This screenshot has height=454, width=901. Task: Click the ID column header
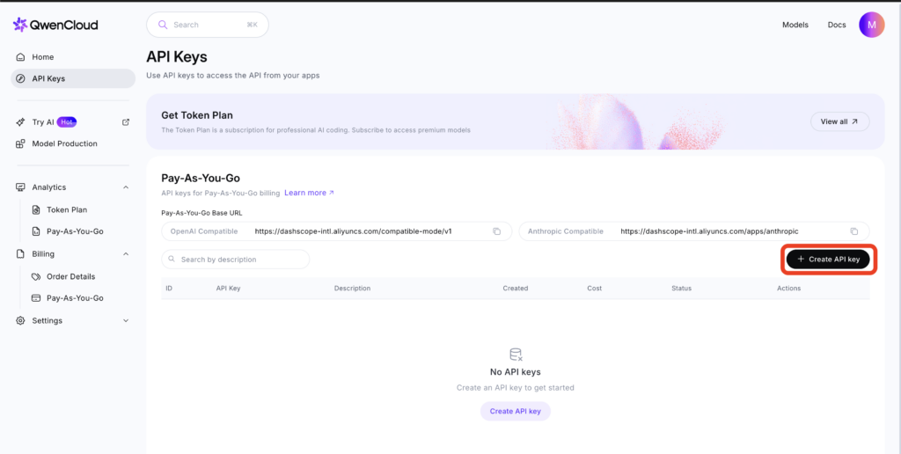click(x=169, y=288)
